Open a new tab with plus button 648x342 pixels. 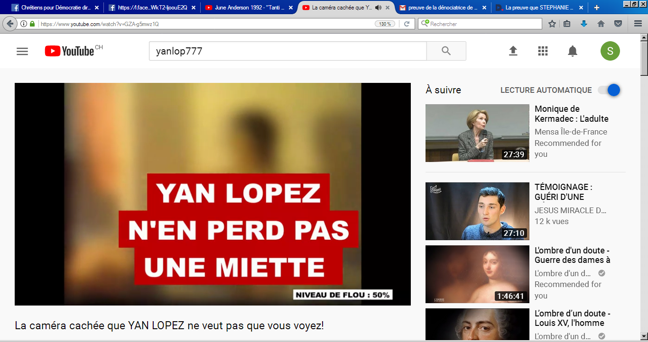(597, 8)
